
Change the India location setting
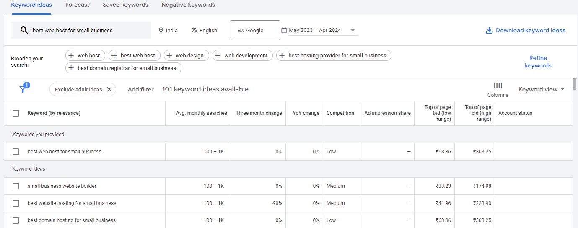tap(168, 30)
